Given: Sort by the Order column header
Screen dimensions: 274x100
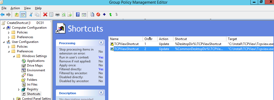Looking at the screenshot, I should click(x=150, y=39).
